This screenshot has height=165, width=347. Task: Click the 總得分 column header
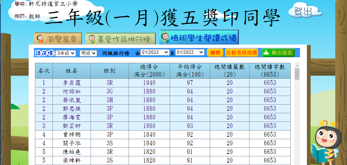[149, 70]
